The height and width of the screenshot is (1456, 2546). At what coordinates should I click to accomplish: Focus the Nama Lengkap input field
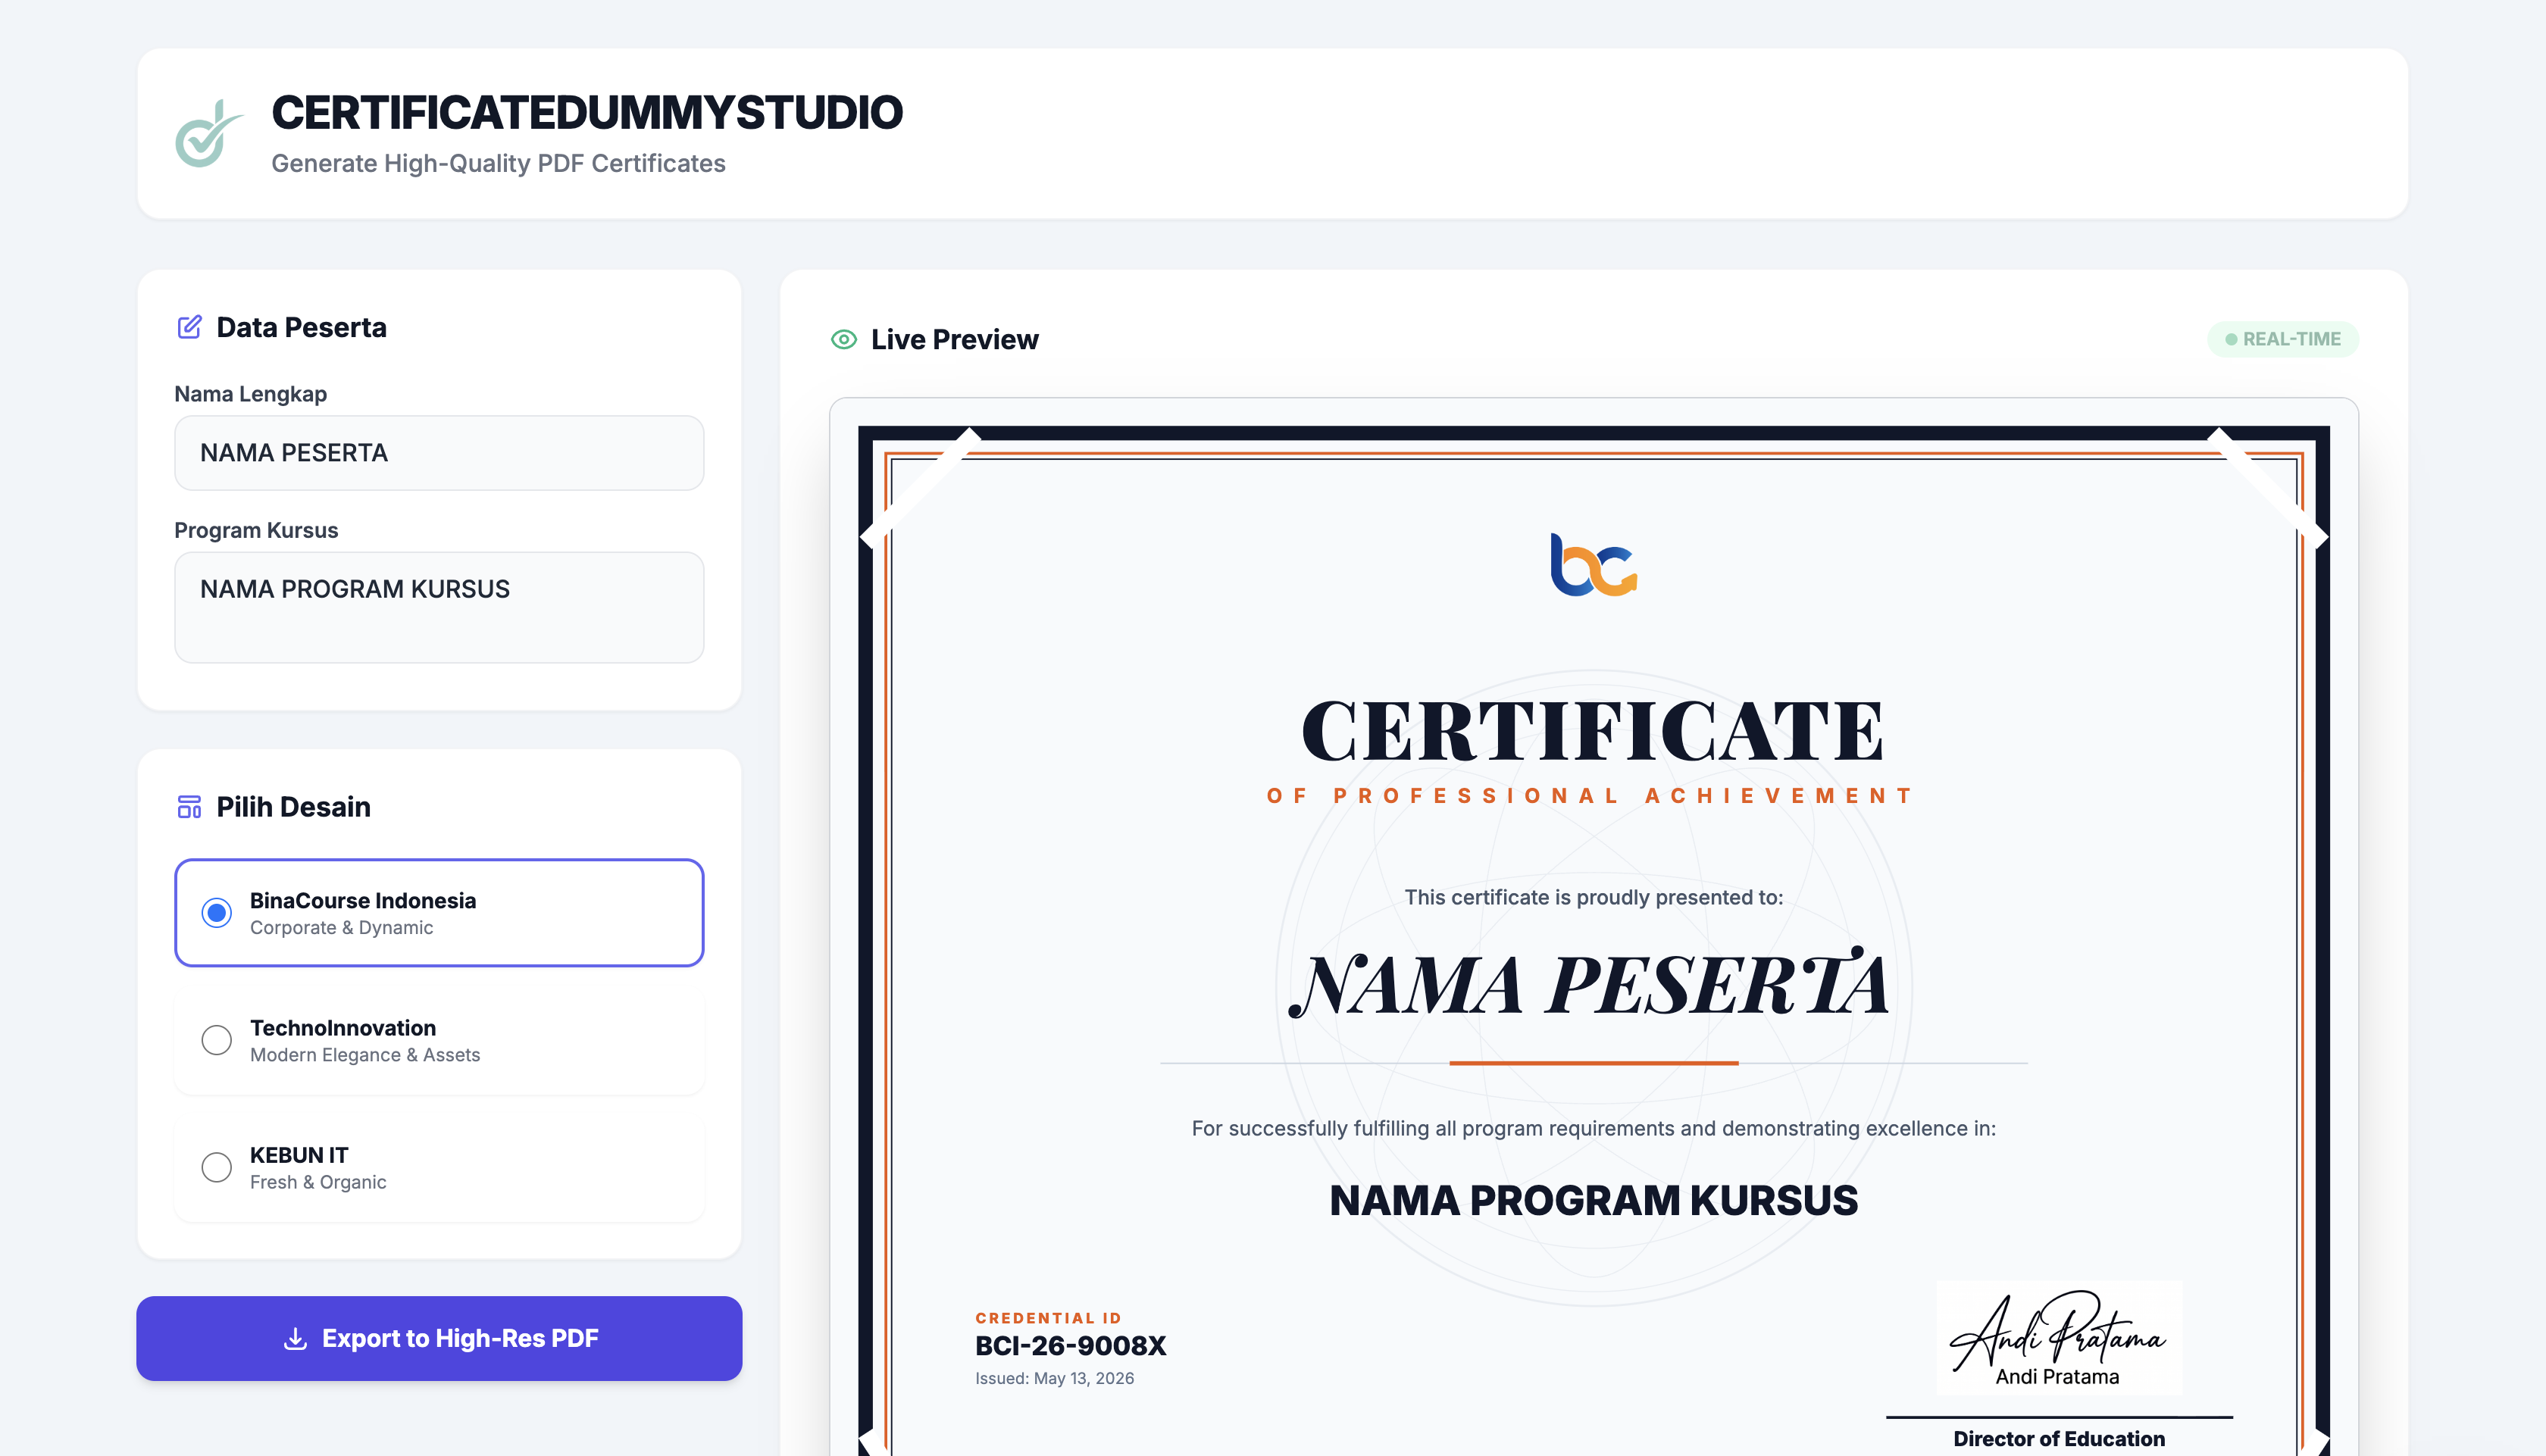439,453
